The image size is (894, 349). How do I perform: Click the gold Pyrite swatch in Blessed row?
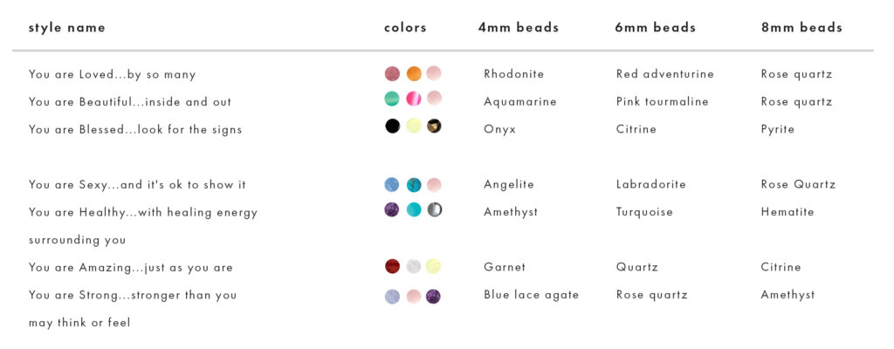coord(434,126)
